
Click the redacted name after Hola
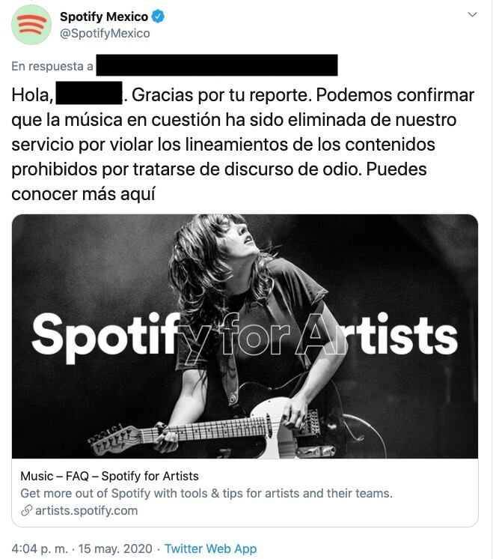click(89, 93)
